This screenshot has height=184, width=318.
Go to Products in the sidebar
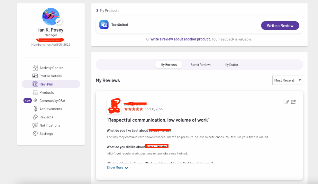[x=47, y=92]
